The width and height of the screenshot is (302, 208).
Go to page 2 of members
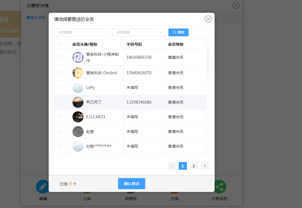tap(194, 166)
